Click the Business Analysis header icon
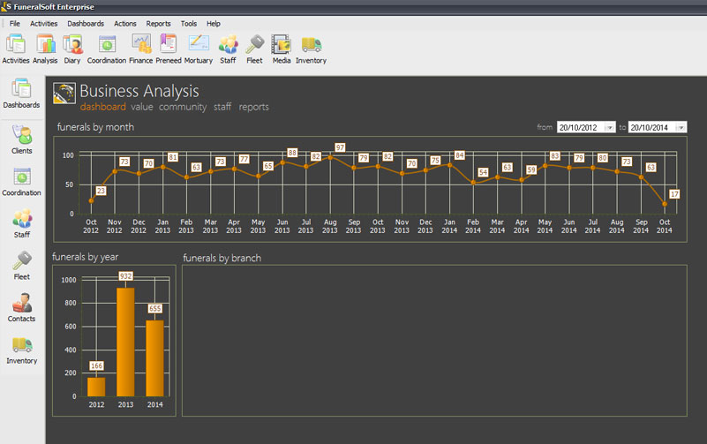Screen dimensions: 707x444 pos(64,94)
